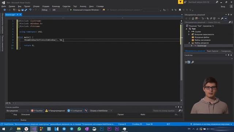
Task: Click the Вход sign-in link
Action: click(x=223, y=7)
